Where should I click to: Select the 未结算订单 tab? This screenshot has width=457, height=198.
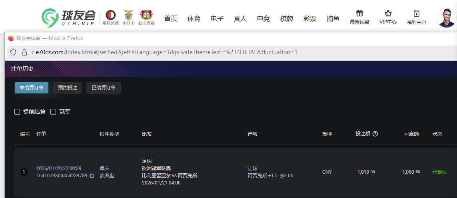[32, 88]
